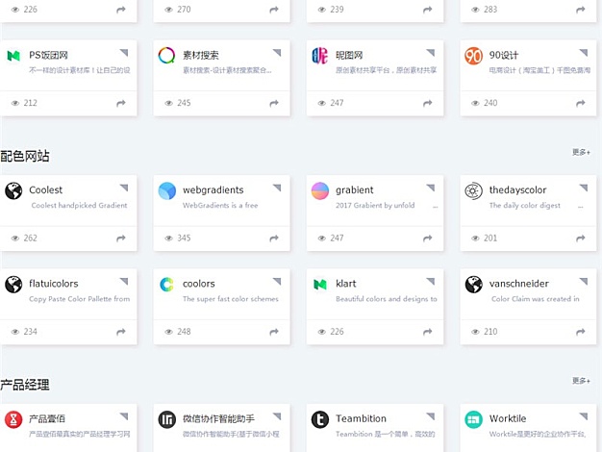Image resolution: width=602 pixels, height=452 pixels.
Task: Share the grabient card via arrow
Action: [427, 239]
